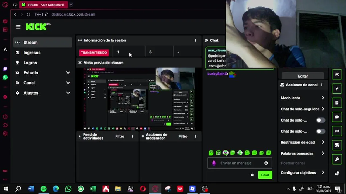The image size is (346, 194).
Task: Open Información de la sesión options menu
Action: tap(195, 40)
